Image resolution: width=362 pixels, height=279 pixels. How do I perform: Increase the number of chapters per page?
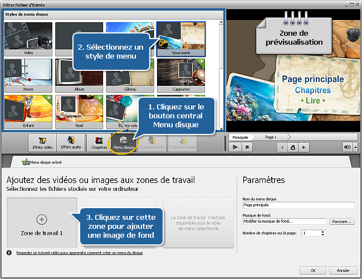click(x=323, y=230)
